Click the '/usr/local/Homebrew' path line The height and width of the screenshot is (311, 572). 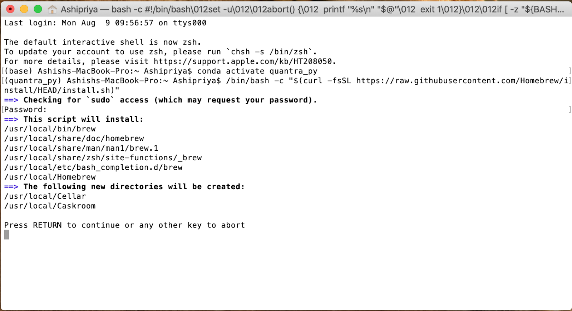[x=50, y=177]
